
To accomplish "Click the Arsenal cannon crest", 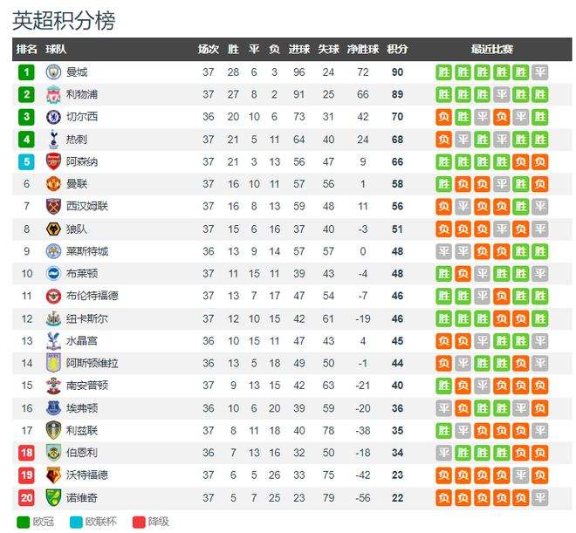I will tap(53, 161).
